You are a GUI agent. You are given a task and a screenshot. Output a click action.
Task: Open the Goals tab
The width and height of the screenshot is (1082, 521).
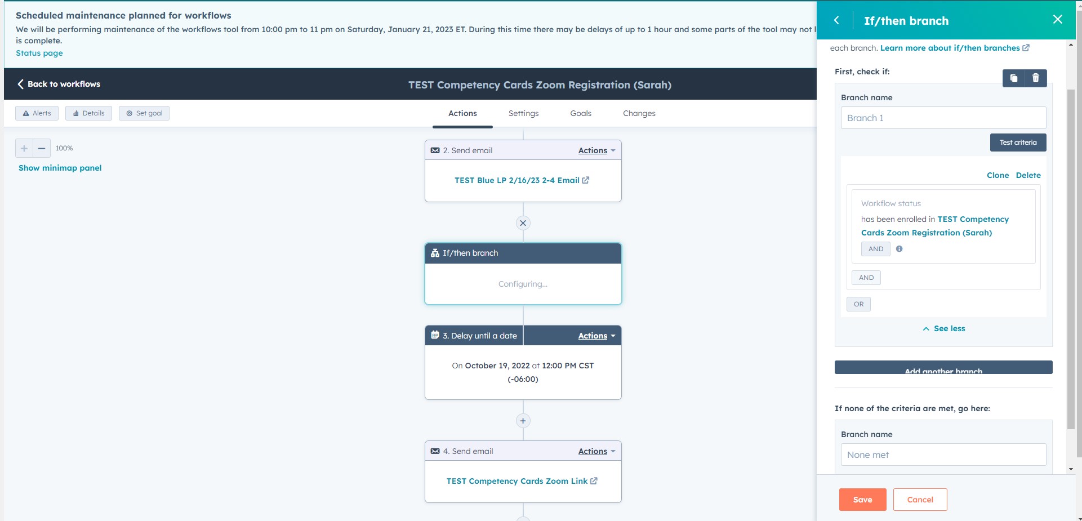tap(581, 113)
